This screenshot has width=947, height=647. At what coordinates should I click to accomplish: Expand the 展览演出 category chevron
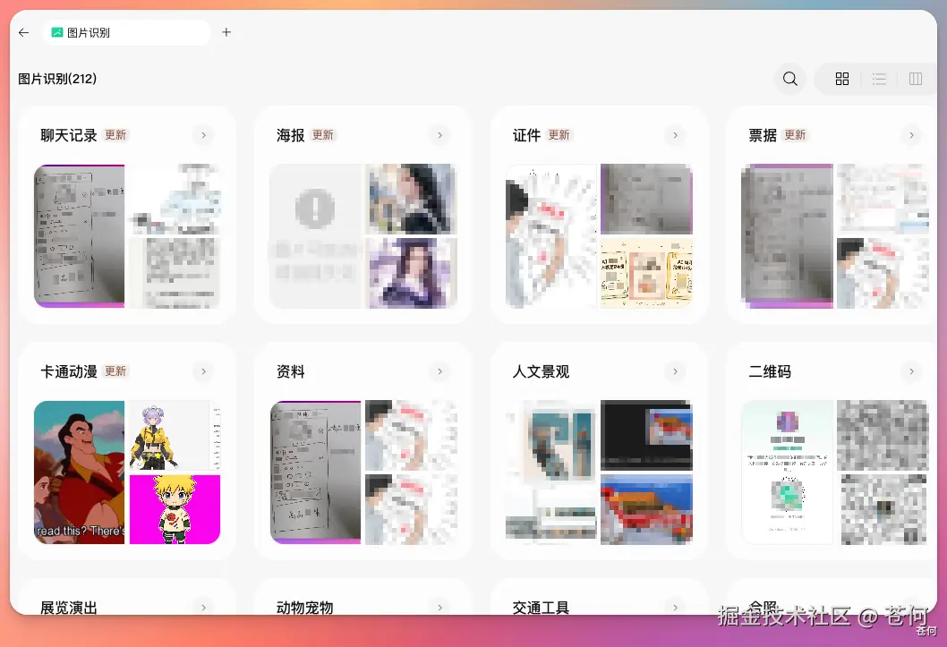point(203,607)
